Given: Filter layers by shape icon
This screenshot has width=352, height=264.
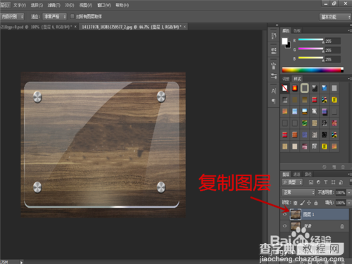Looking at the screenshot, I should pyautogui.click(x=333, y=182).
